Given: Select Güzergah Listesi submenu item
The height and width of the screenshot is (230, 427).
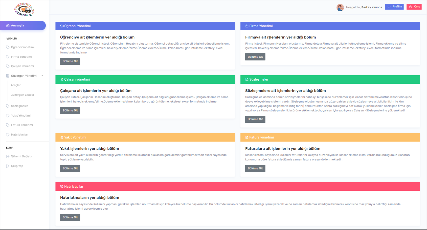Looking at the screenshot, I should click(22, 95).
